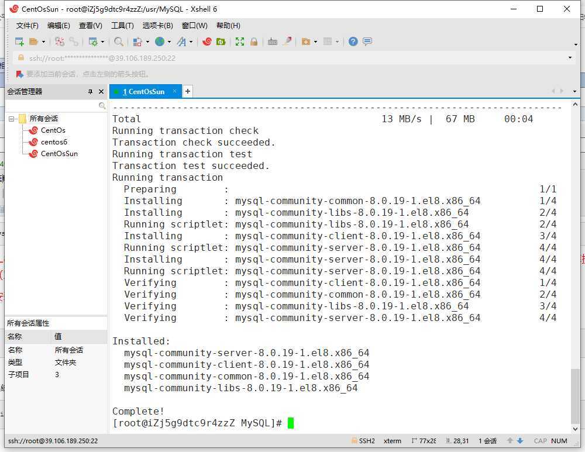This screenshot has height=452, width=585.
Task: Launch the green Xftp file transfer icon
Action: (x=221, y=42)
